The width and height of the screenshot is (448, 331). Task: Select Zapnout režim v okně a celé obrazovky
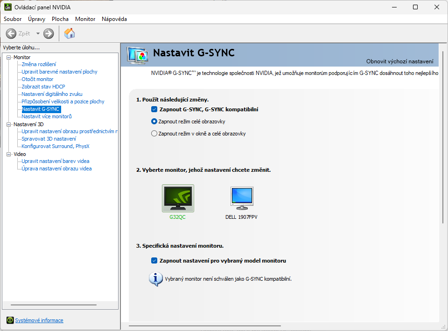[154, 134]
